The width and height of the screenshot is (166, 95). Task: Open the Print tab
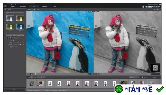pyautogui.click(x=55, y=7)
